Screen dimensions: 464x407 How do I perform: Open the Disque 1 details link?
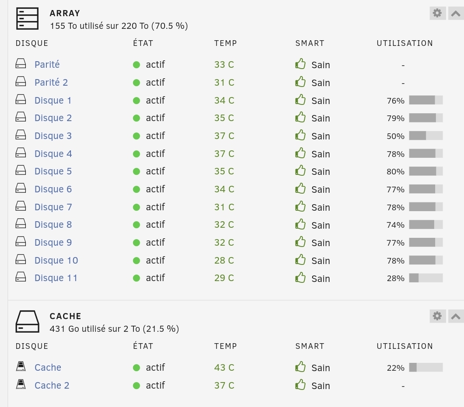(53, 101)
